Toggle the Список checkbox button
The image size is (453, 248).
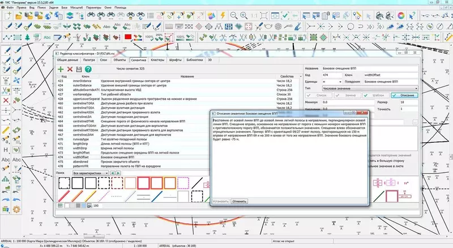pos(319,96)
